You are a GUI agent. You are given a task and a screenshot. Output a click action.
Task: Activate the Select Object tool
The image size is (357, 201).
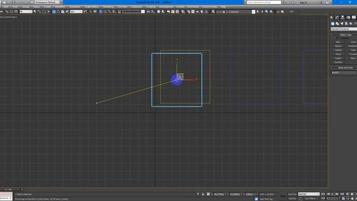coord(35,12)
